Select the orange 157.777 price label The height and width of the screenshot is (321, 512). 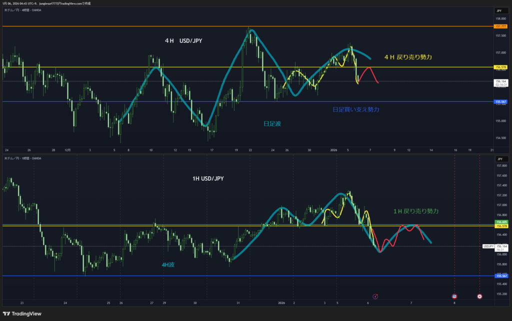tap(500, 26)
